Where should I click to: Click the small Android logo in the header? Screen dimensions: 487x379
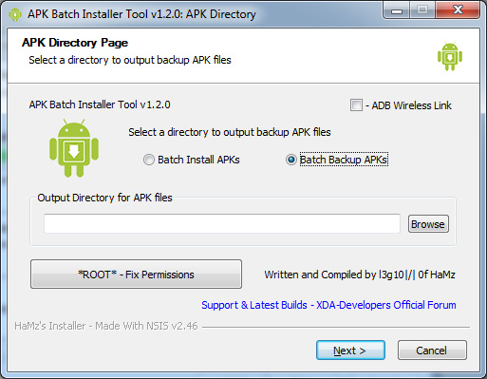click(x=450, y=56)
